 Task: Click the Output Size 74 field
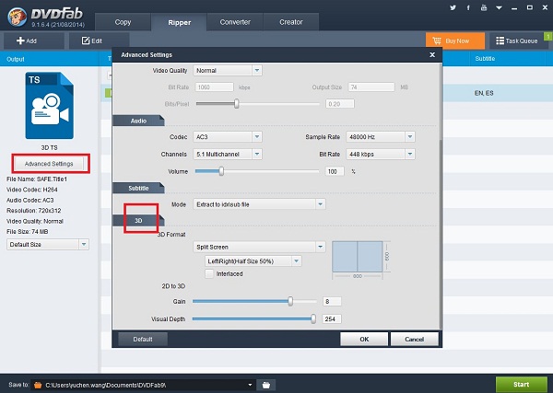click(x=371, y=87)
